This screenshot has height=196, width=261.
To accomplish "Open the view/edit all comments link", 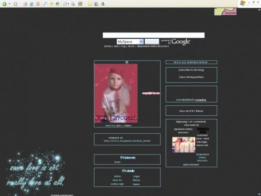I will point(191,125).
